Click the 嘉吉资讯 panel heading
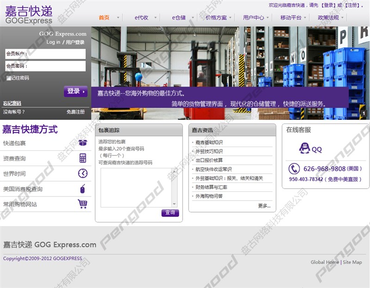The width and height of the screenshot is (370, 288). coord(202,130)
